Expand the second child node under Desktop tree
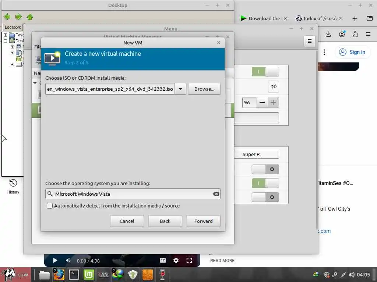This screenshot has height=282, width=377. 12,52
